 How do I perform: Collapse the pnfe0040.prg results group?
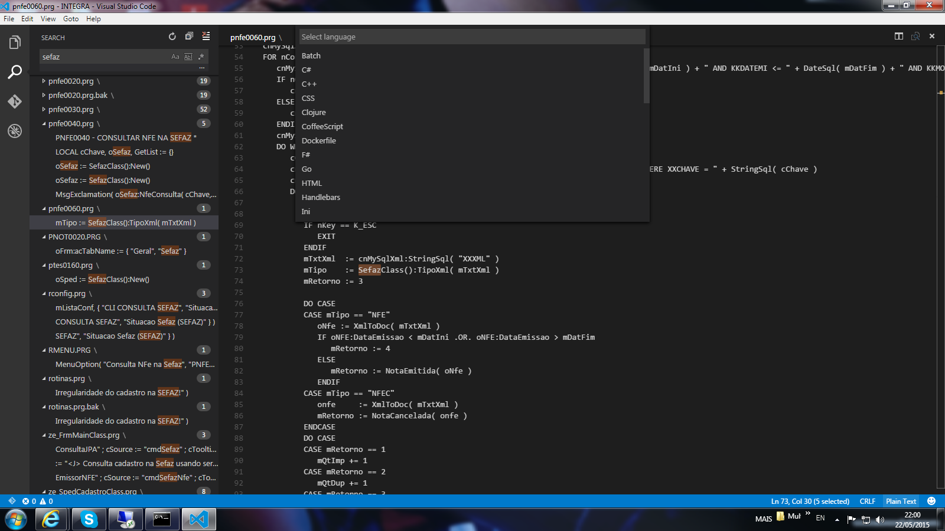click(44, 124)
